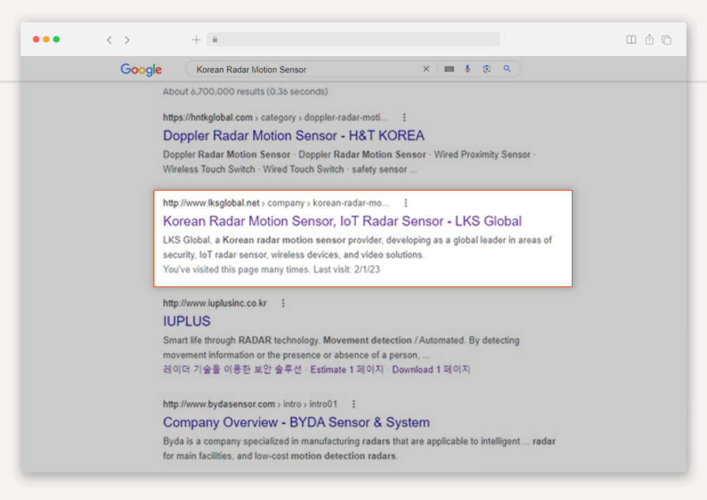Click the Last visit: 2/1/23 note
The image size is (707, 500).
coord(346,270)
